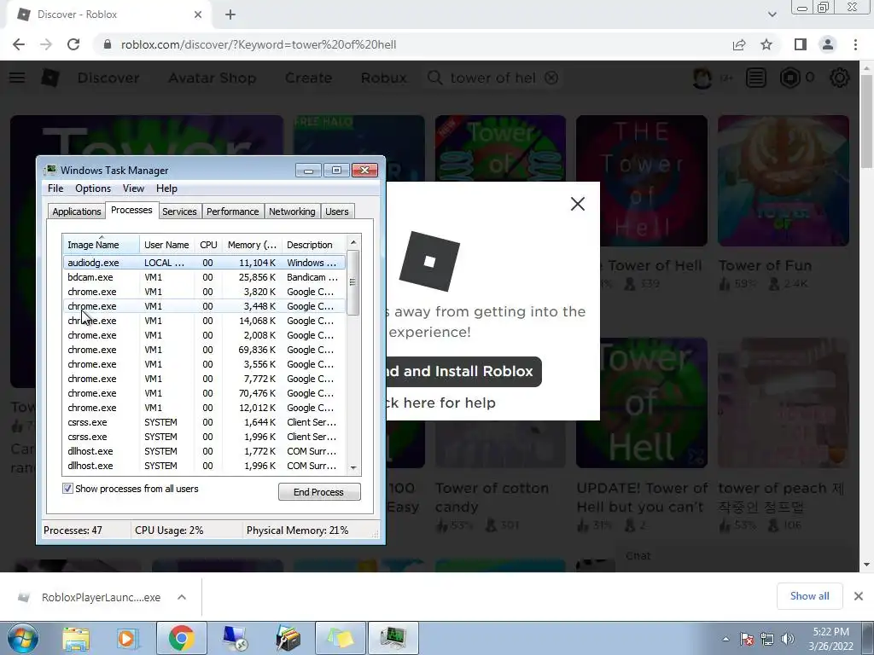Open new browser tab with plus icon
This screenshot has height=655, width=874.
tap(230, 15)
